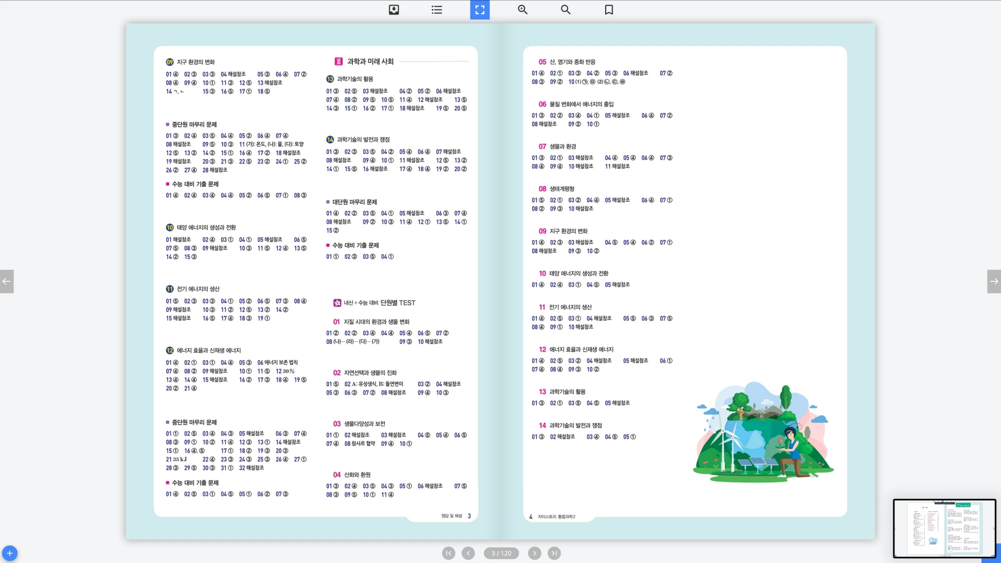Toggle fullscreen mode

click(x=479, y=10)
